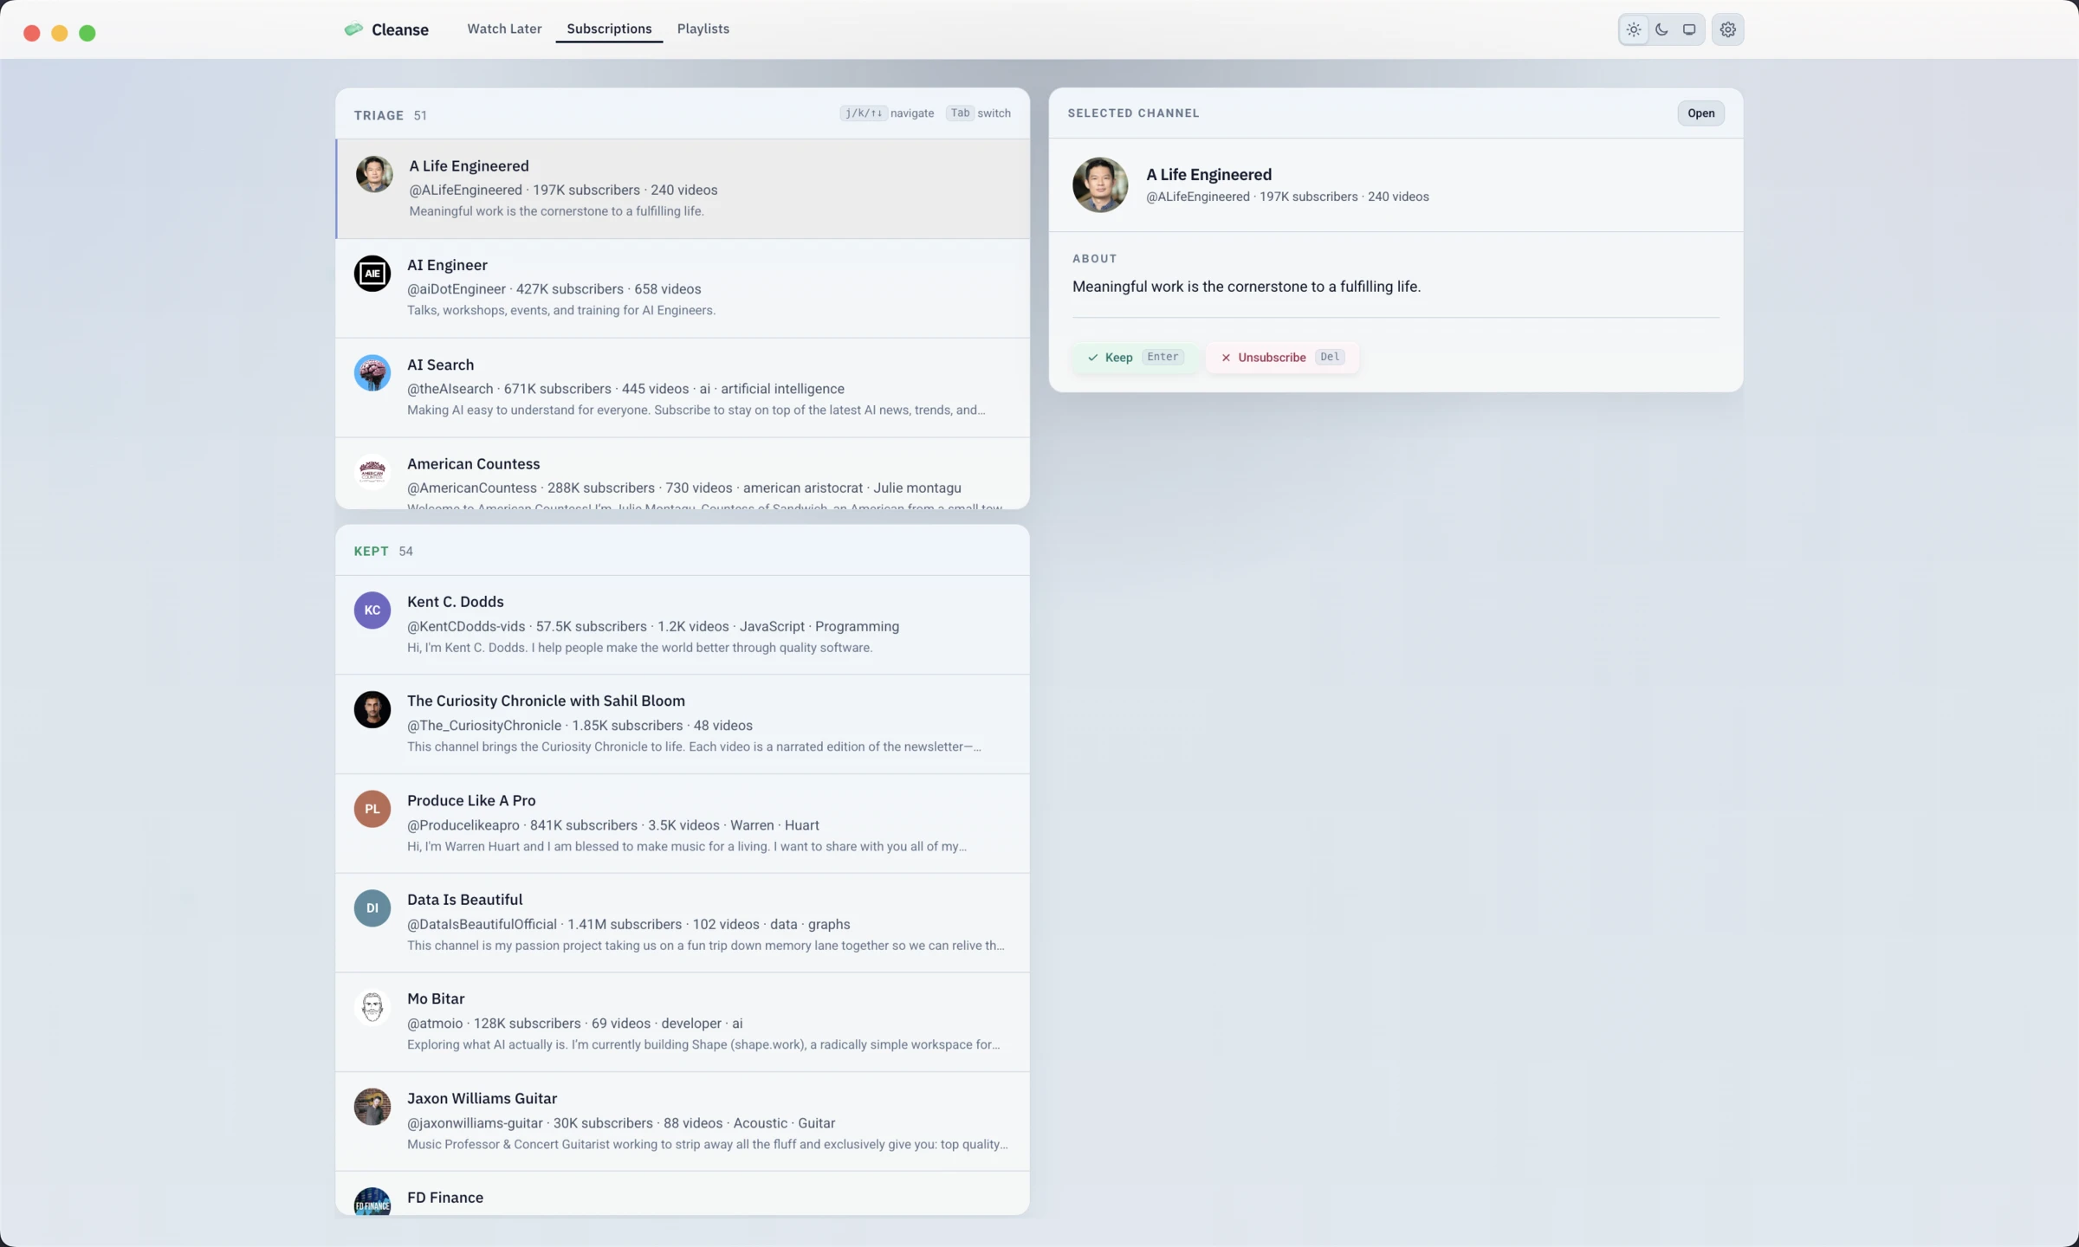
Task: Click the TRIAGE section header
Action: (x=379, y=115)
